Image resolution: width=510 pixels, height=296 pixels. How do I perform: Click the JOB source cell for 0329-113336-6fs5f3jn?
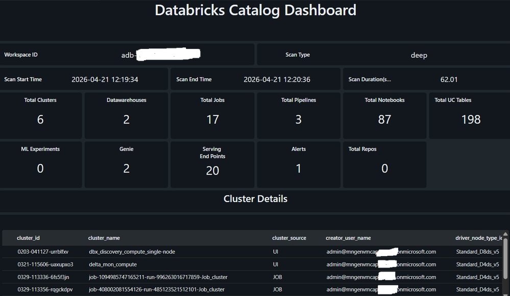pyautogui.click(x=277, y=277)
